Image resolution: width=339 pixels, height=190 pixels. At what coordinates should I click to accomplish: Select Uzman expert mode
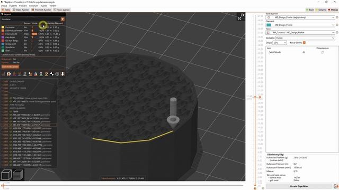pos(333,9)
